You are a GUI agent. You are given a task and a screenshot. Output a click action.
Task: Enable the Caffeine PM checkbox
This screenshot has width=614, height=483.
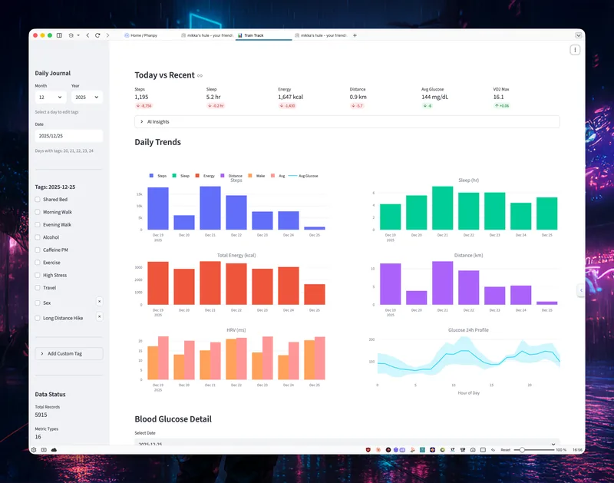[38, 250]
